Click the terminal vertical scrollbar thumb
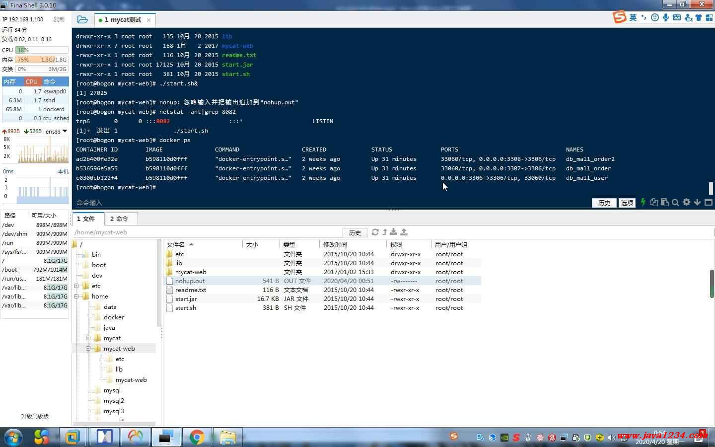The height and width of the screenshot is (447, 715). pyautogui.click(x=711, y=188)
